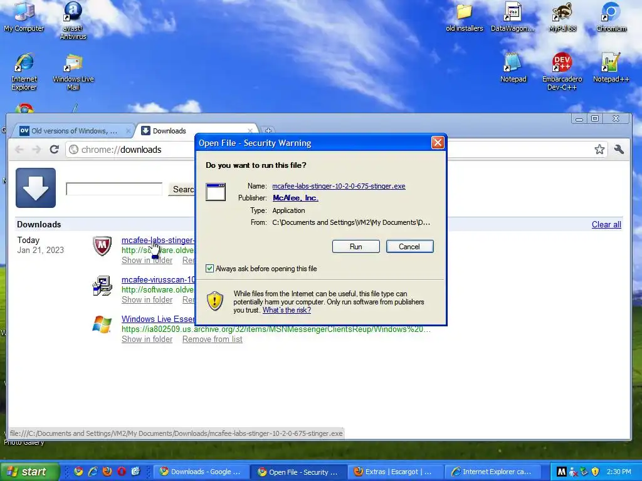
Task: Open old installers folder on desktop
Action: pyautogui.click(x=465, y=16)
